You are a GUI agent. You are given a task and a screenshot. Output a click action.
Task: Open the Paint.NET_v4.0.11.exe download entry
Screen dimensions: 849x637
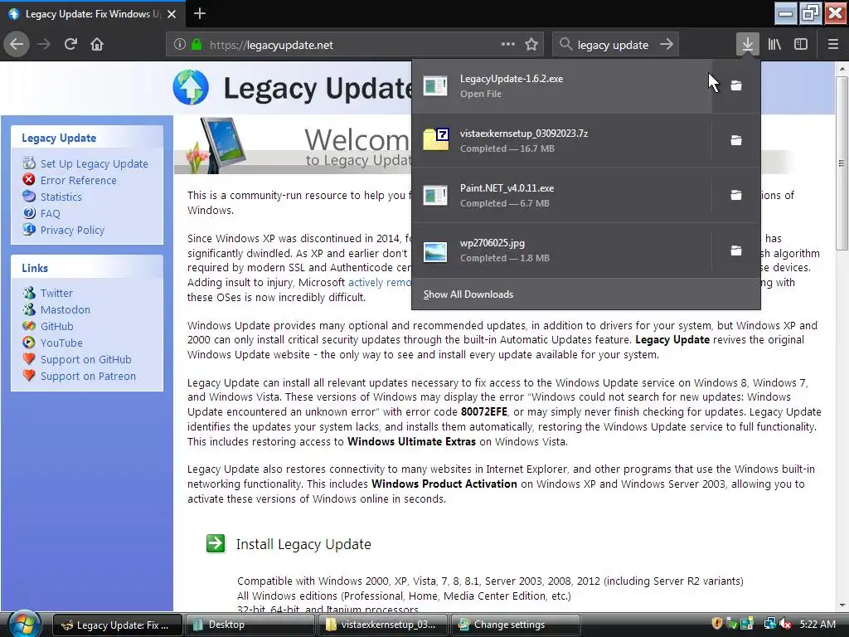561,195
